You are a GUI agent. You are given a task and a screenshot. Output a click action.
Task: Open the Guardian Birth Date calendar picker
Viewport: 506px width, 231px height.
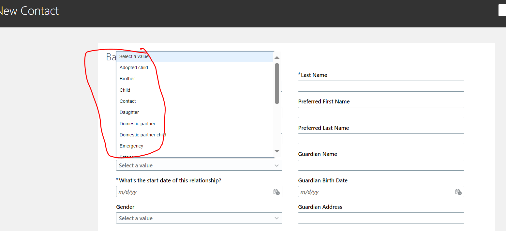click(x=458, y=192)
